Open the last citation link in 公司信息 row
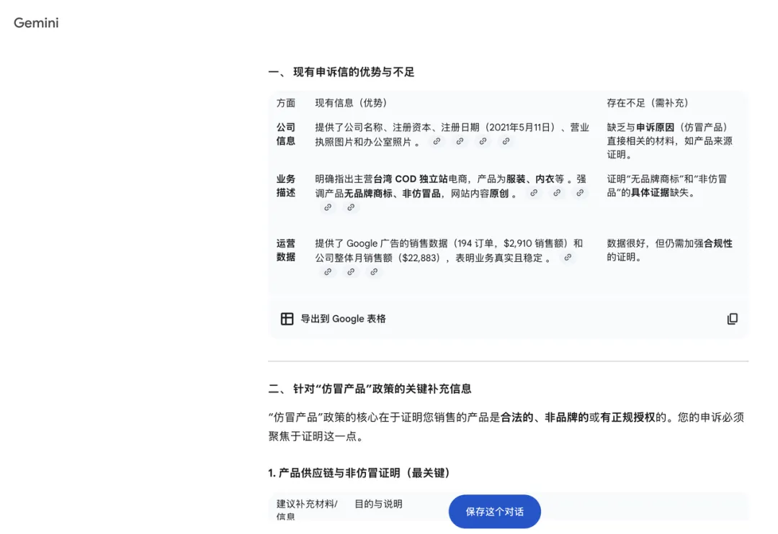778x534 pixels. point(506,142)
